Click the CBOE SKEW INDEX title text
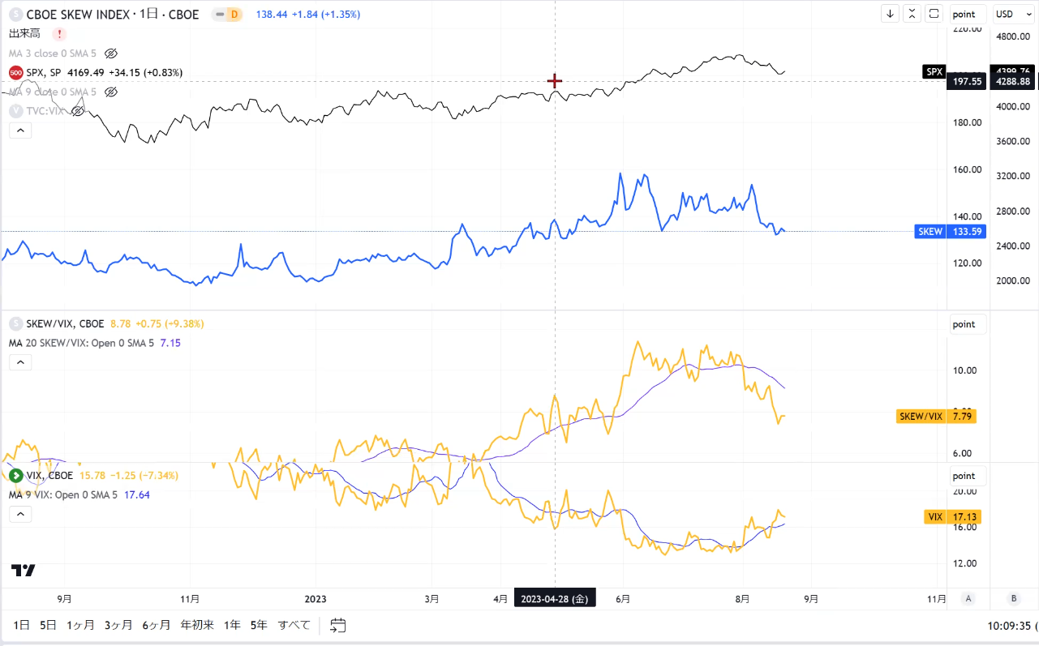 pyautogui.click(x=78, y=15)
